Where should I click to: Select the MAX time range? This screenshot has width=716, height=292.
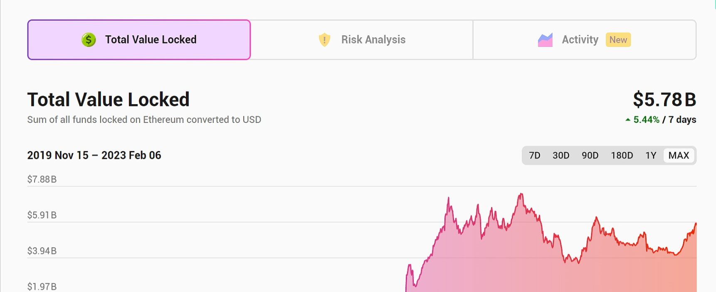click(679, 156)
